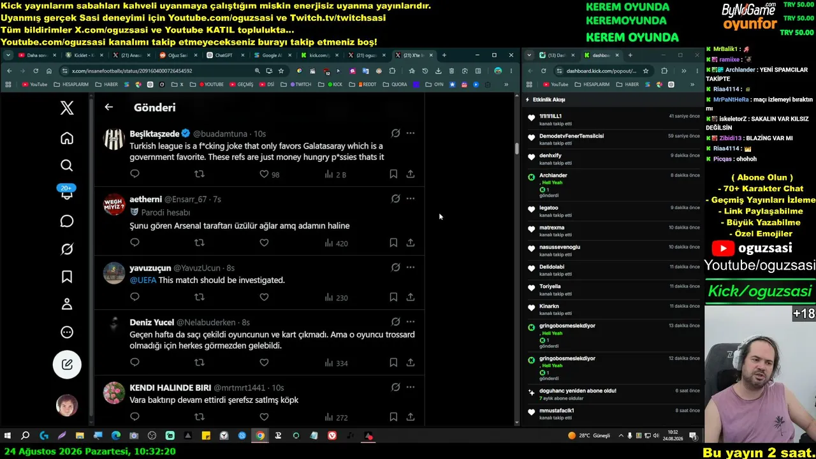
Task: Like aetherni's post
Action: (x=264, y=242)
